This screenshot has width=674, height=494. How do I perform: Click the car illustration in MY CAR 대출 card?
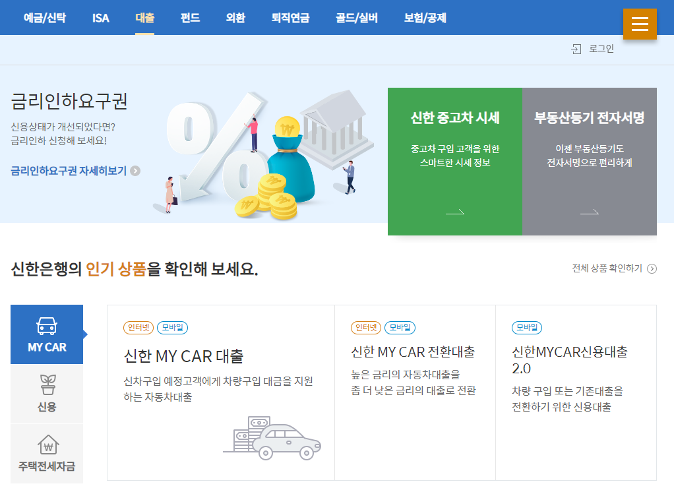pos(272,438)
